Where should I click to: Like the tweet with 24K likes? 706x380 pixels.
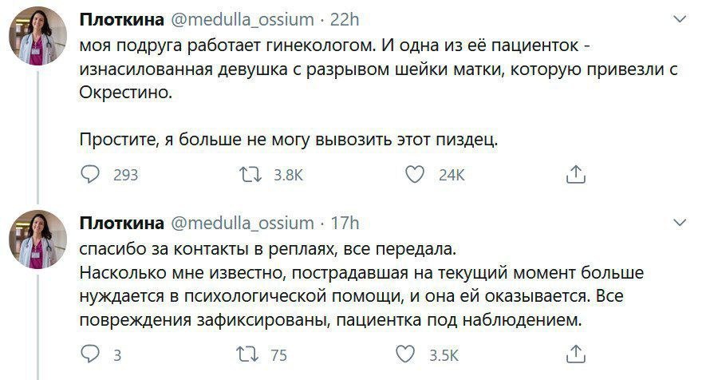414,175
